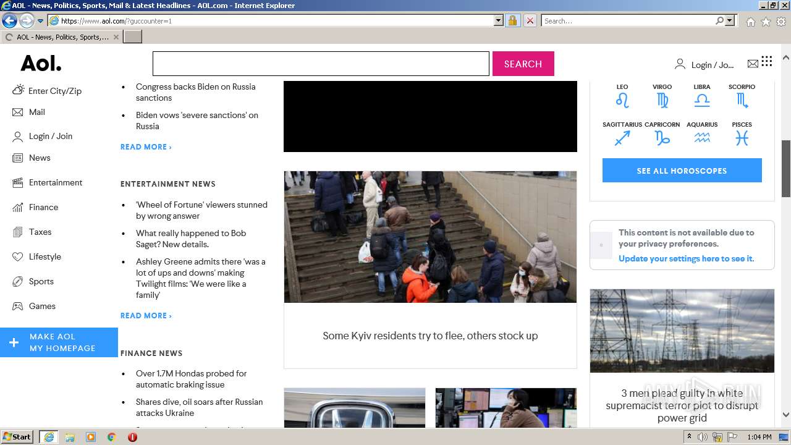The height and width of the screenshot is (445, 791).
Task: Open the Ashley Greene Twilight story
Action: coord(201,278)
